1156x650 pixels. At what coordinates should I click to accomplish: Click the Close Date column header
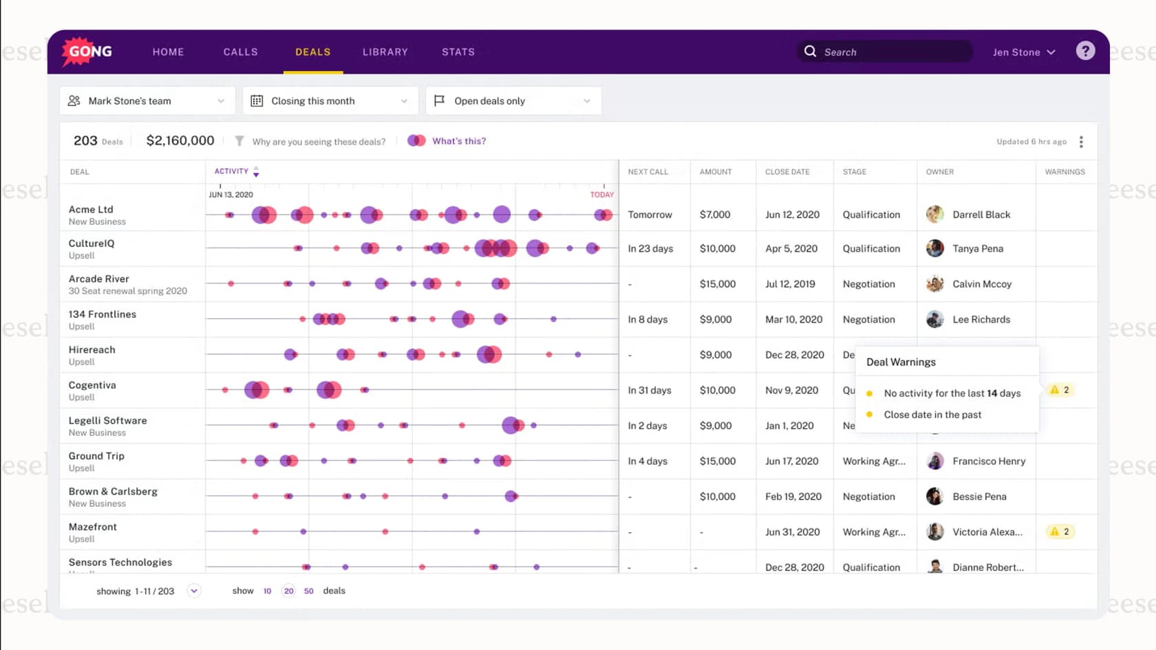point(787,172)
